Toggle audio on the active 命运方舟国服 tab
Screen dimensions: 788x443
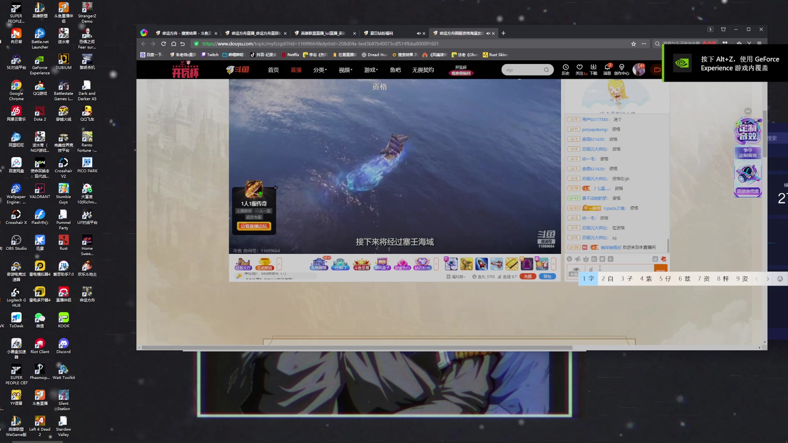click(x=488, y=33)
